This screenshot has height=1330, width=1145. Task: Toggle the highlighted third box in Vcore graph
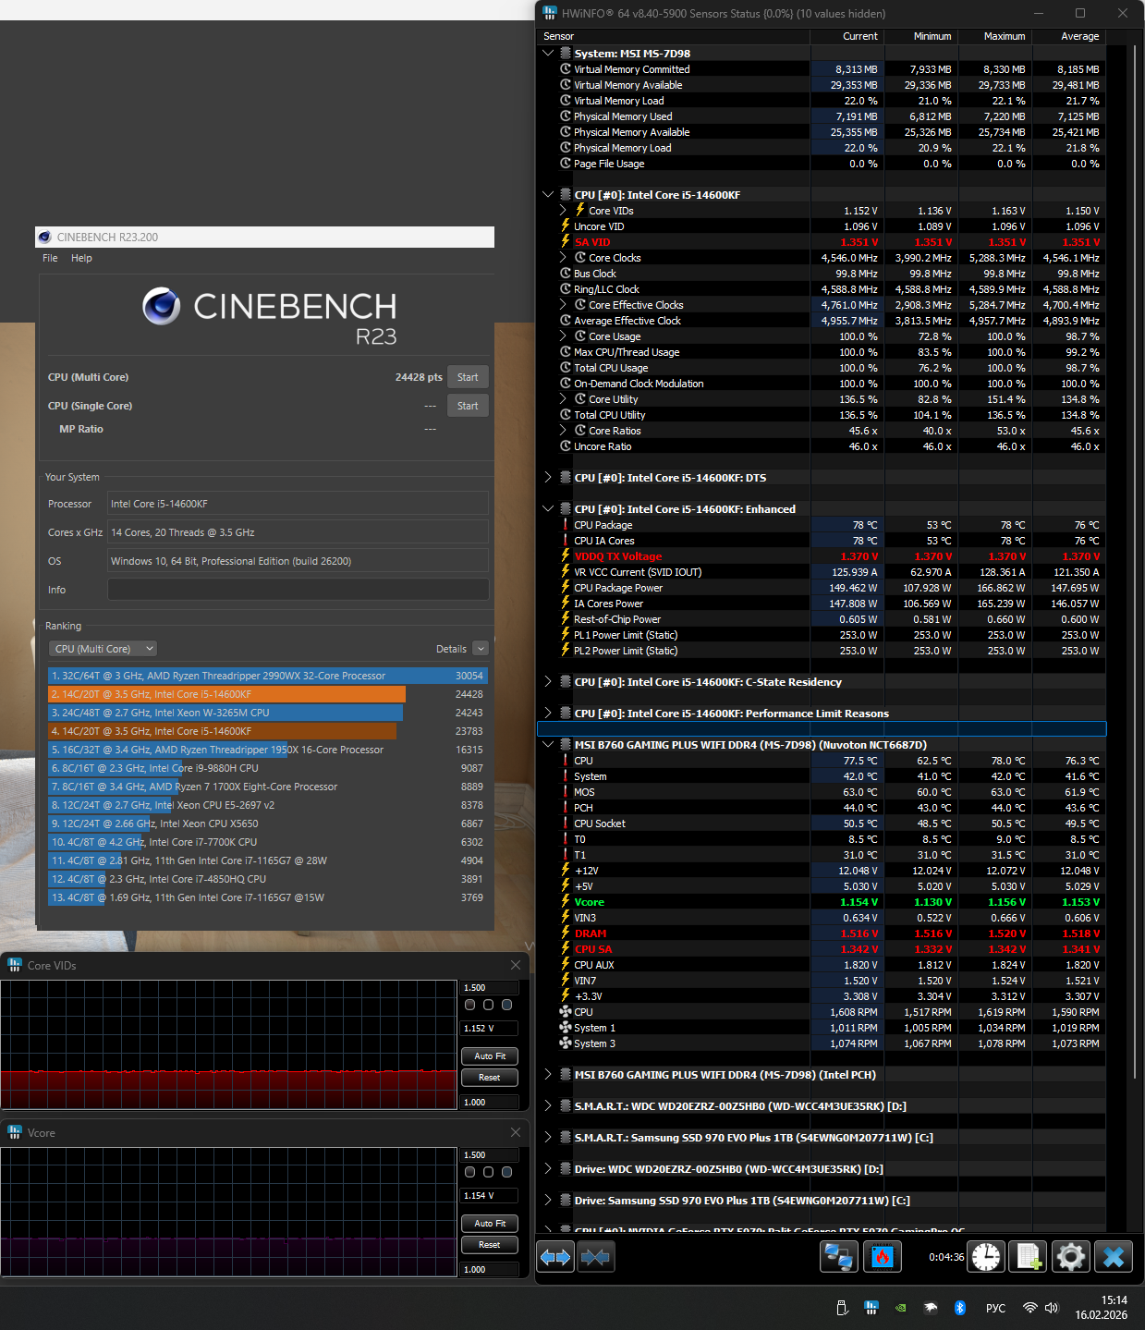click(506, 1172)
